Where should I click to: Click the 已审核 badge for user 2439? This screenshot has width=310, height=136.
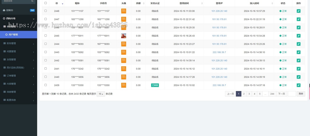tap(155, 85)
